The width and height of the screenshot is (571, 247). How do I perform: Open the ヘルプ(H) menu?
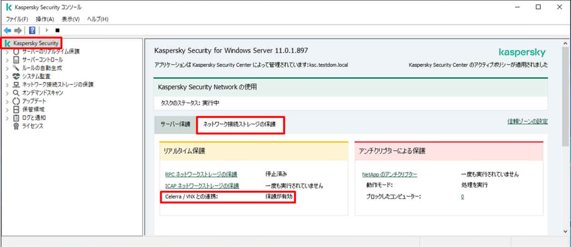pyautogui.click(x=98, y=19)
